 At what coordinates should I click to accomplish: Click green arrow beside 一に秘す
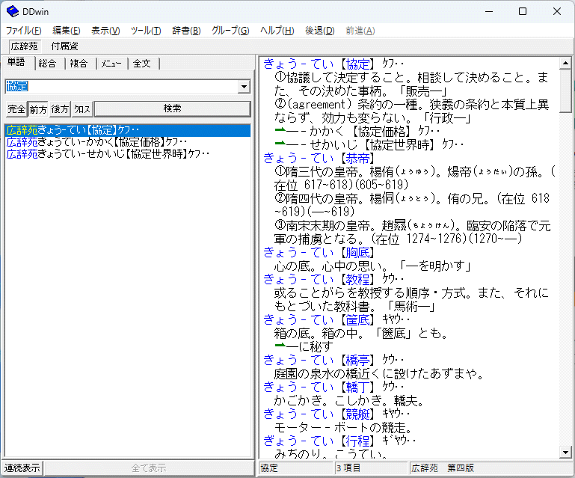pyautogui.click(x=280, y=346)
